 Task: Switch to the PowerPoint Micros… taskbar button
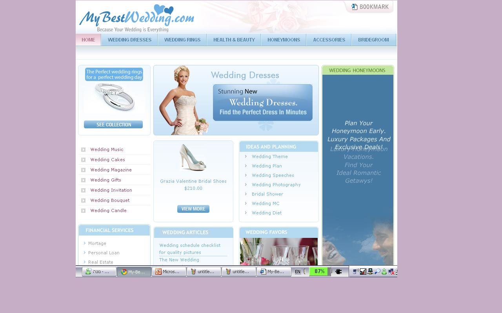[x=169, y=272]
